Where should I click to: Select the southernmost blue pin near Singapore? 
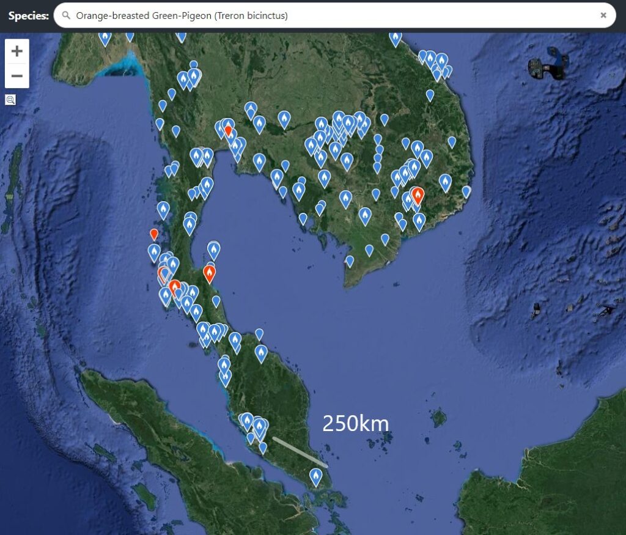click(x=317, y=475)
